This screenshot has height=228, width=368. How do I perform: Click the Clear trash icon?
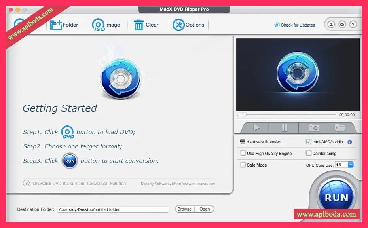click(x=138, y=25)
